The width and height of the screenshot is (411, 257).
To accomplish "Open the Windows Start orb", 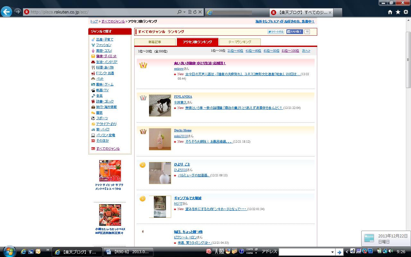I will point(9,251).
